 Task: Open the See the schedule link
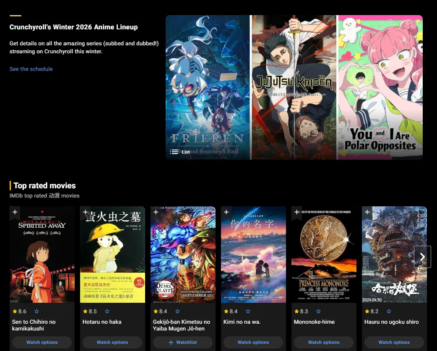31,69
